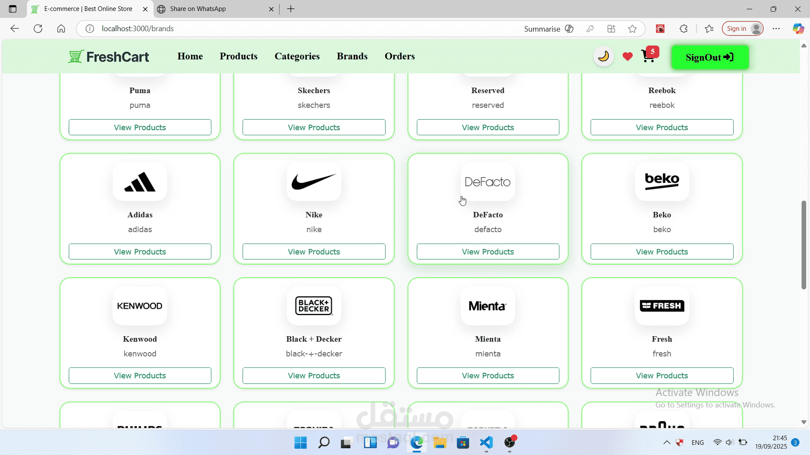Image resolution: width=810 pixels, height=455 pixels.
Task: View Products for Skechers
Action: point(314,127)
